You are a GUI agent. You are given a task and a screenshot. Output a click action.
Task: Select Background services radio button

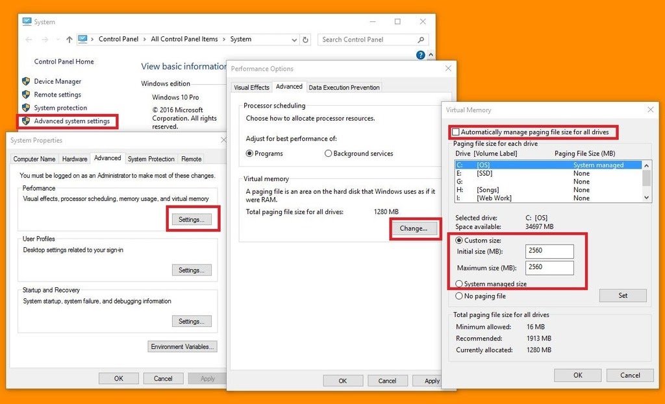click(328, 154)
